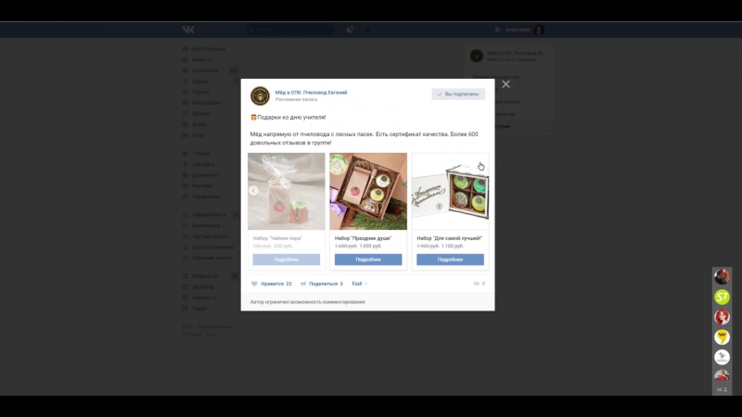Open the 'Дезертир' app in the left menu
This screenshot has height=417, width=742.
click(x=203, y=287)
